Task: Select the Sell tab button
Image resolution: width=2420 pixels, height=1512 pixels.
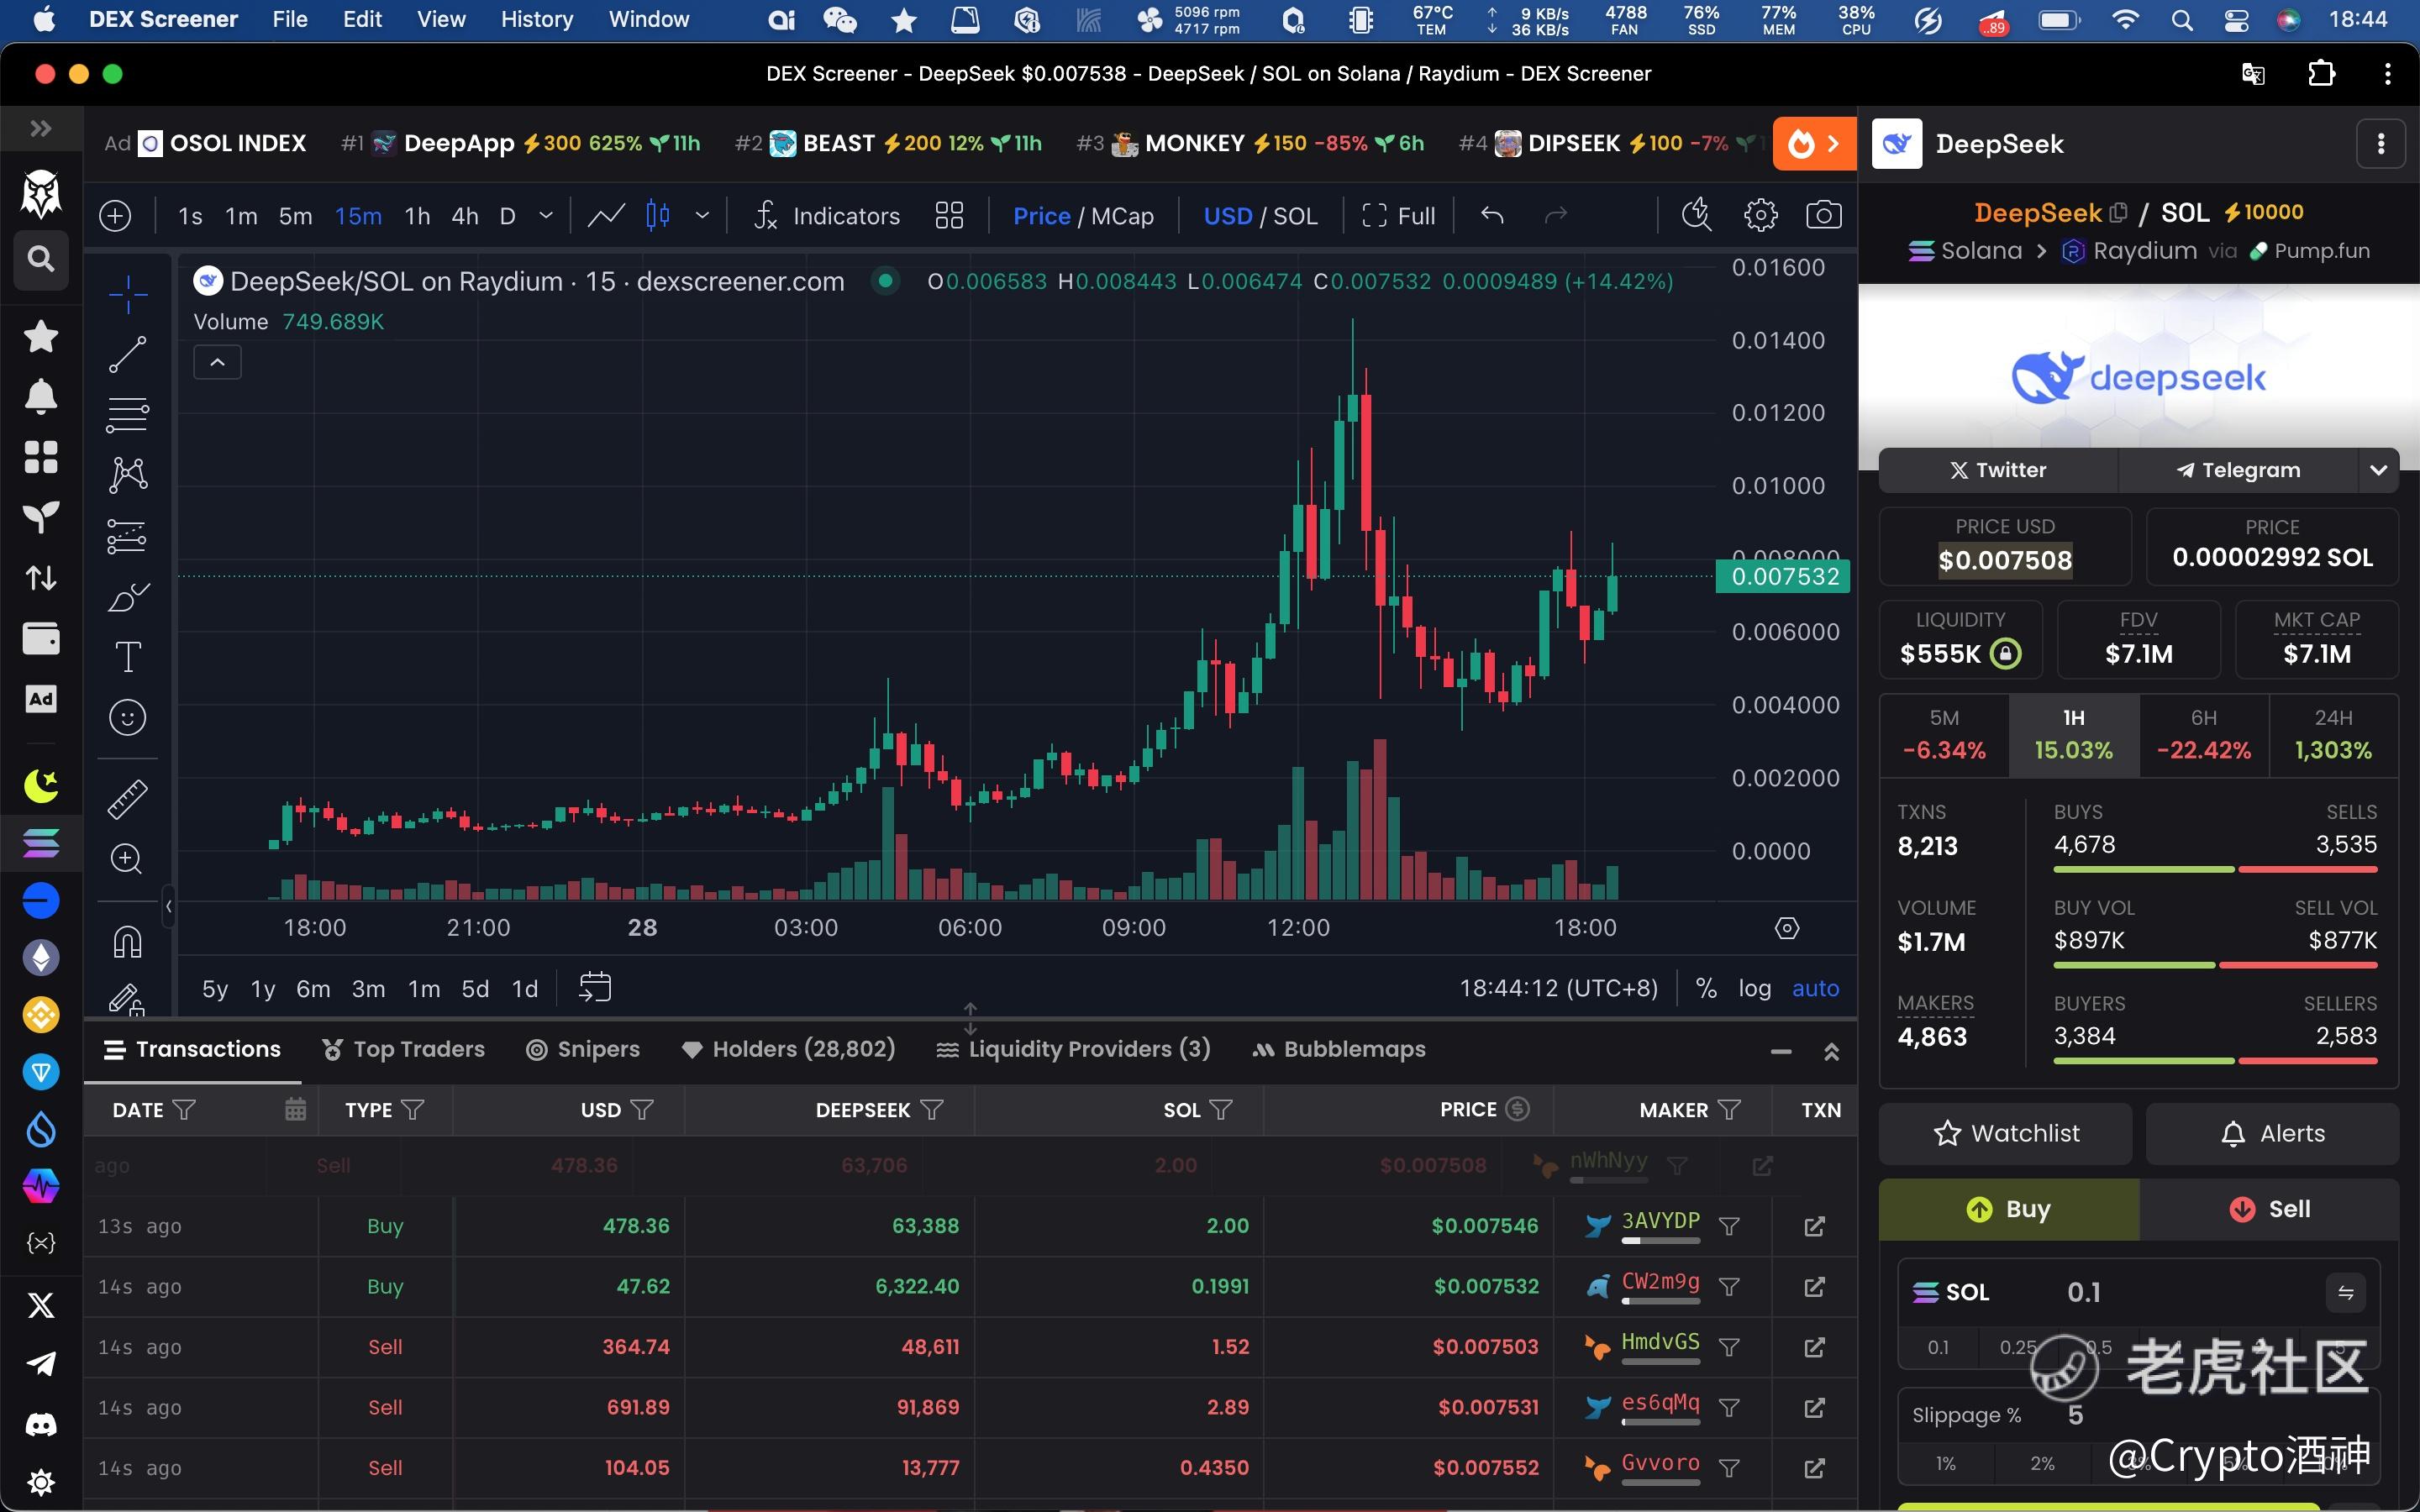Action: [2269, 1209]
